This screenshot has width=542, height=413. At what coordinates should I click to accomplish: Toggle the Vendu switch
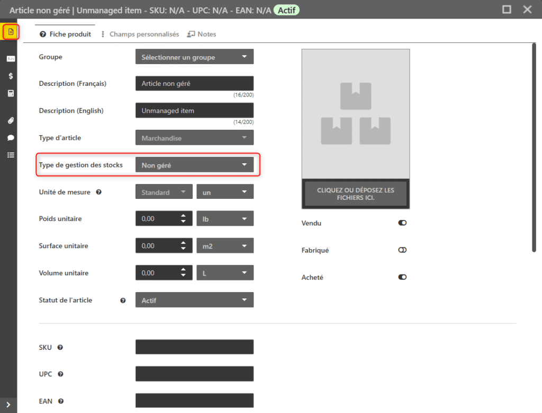(402, 223)
